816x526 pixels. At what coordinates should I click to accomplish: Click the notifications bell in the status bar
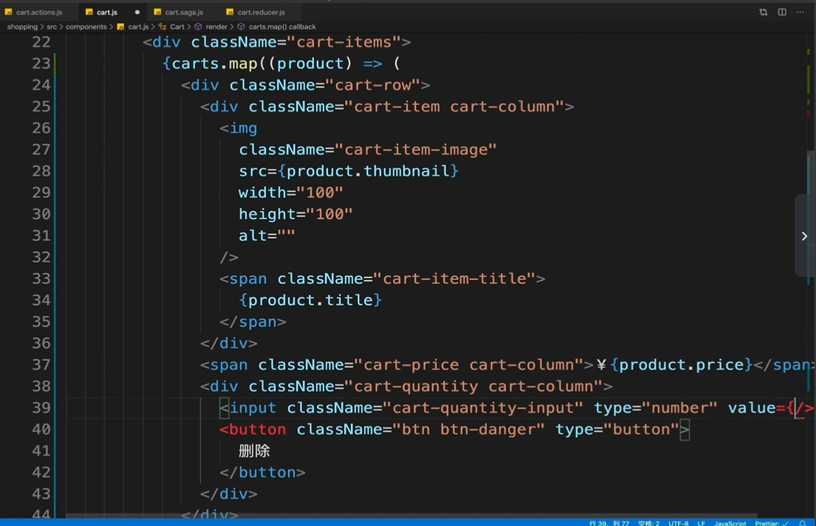click(x=802, y=523)
